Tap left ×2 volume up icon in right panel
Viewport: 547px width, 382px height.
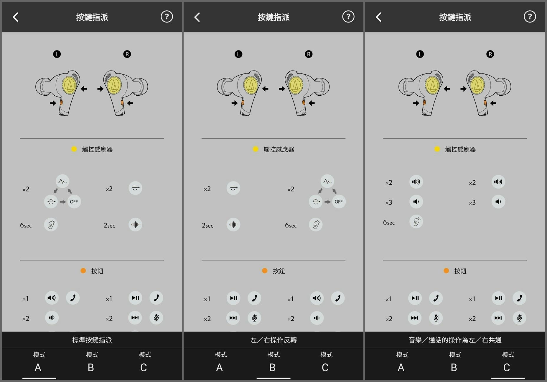[416, 182]
